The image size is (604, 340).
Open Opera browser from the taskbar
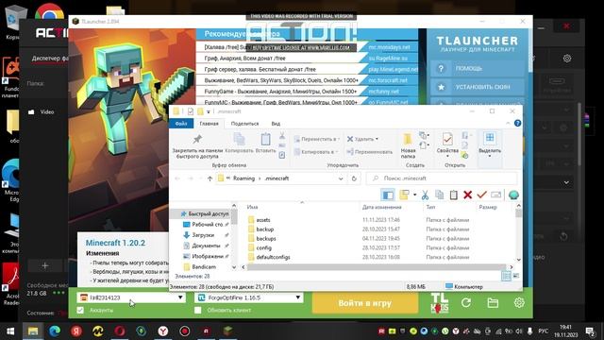point(120,331)
